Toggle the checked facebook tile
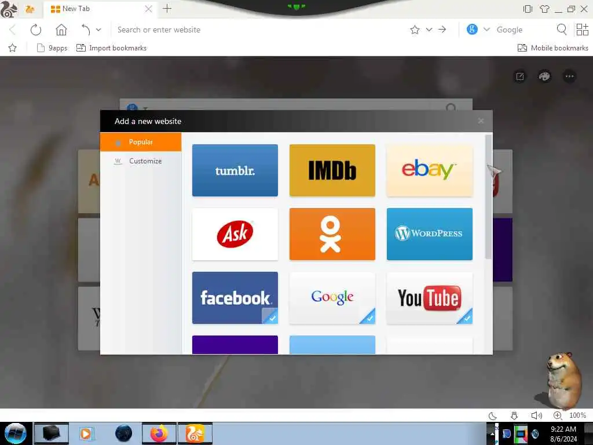 (235, 298)
